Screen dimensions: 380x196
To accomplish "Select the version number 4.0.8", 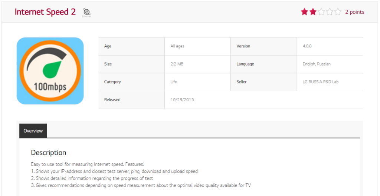I will pyautogui.click(x=307, y=46).
